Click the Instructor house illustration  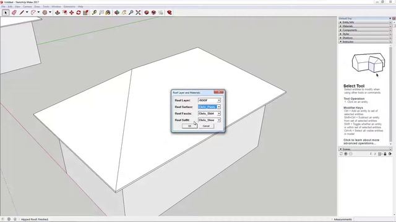(369, 62)
